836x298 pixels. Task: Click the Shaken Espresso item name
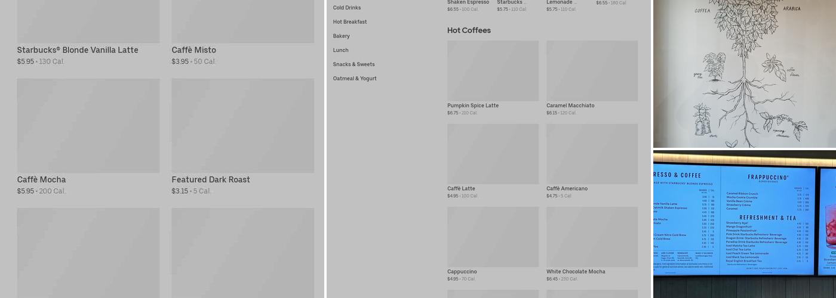coord(468,2)
